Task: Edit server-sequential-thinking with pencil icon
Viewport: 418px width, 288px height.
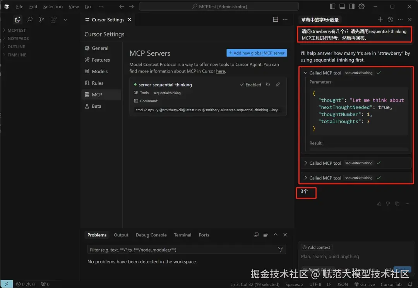Action: pos(278,85)
